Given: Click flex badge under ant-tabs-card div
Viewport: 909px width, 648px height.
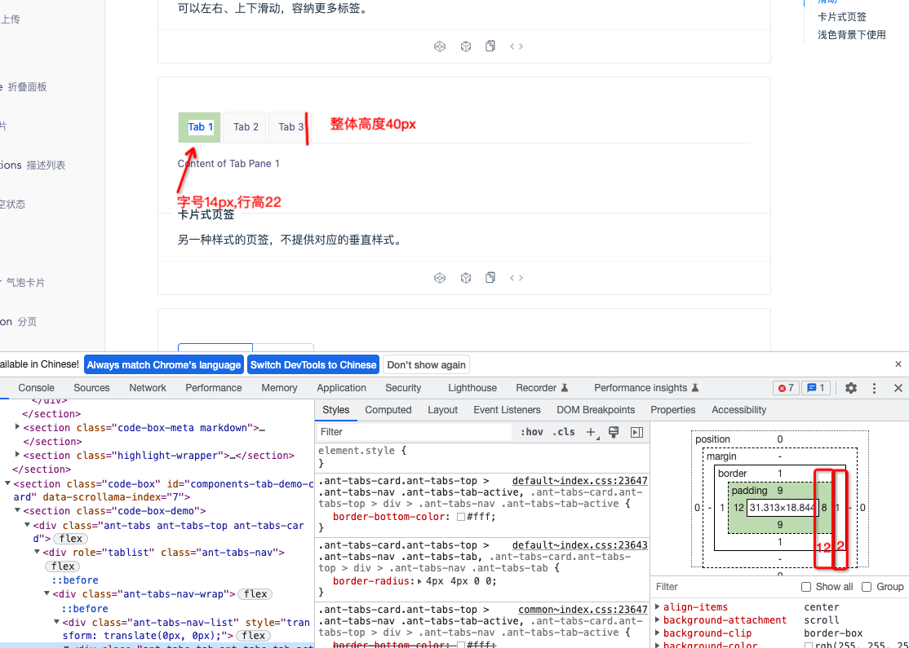Looking at the screenshot, I should pyautogui.click(x=71, y=539).
